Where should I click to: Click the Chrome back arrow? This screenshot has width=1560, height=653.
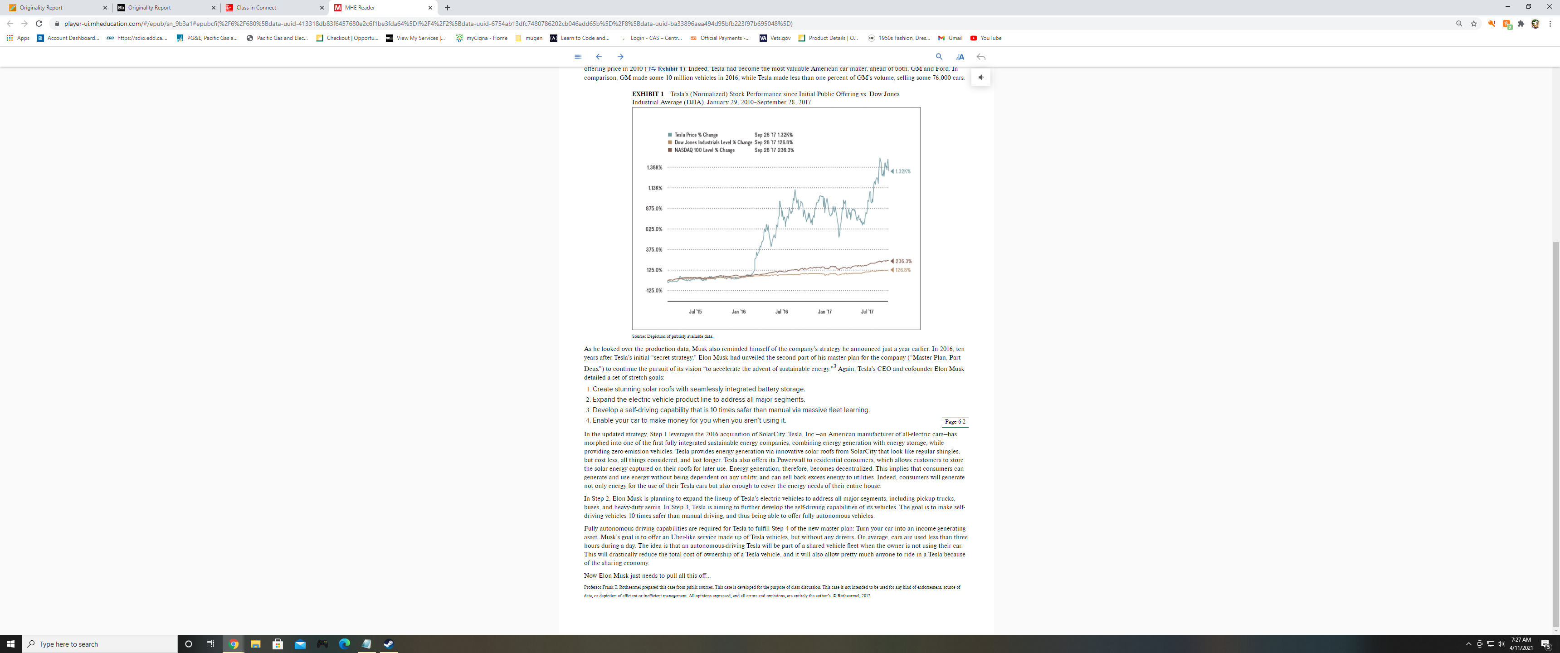coord(10,24)
